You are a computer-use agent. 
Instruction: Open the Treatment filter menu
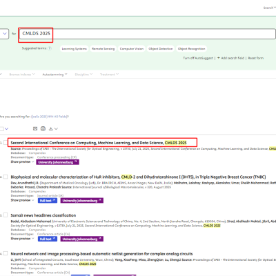[109, 75]
